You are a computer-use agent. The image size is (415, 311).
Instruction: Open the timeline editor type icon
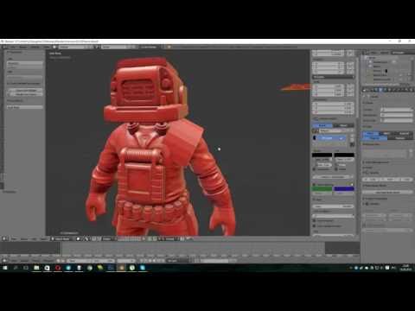4,261
